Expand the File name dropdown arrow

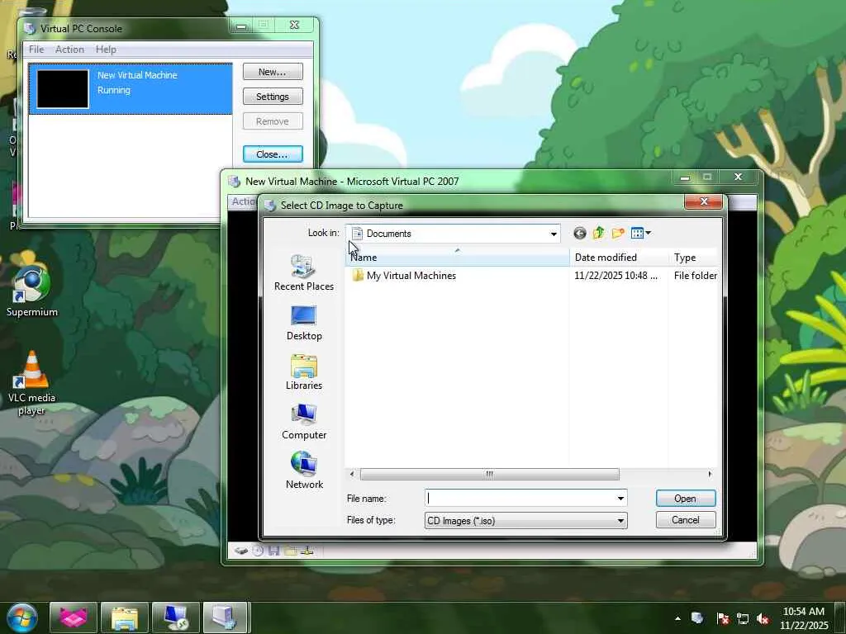coord(620,498)
